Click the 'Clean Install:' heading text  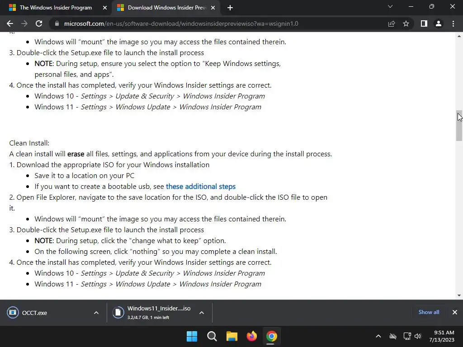29,143
